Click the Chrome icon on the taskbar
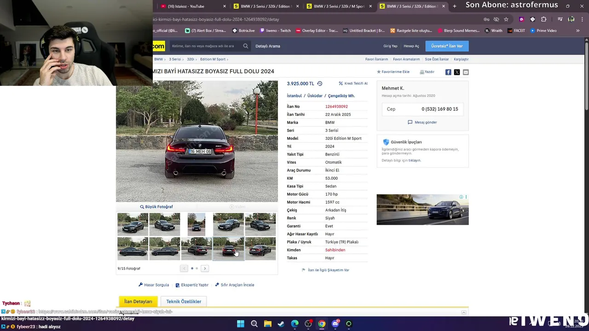Viewport: 589px width, 331px height. 322,324
